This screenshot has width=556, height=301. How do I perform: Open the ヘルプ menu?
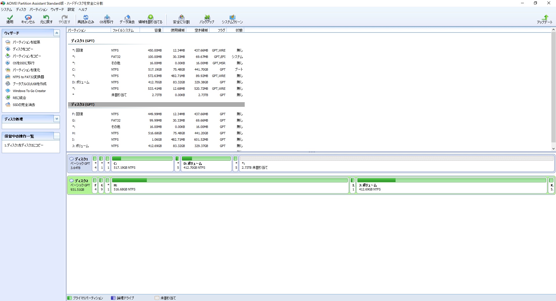tap(83, 10)
